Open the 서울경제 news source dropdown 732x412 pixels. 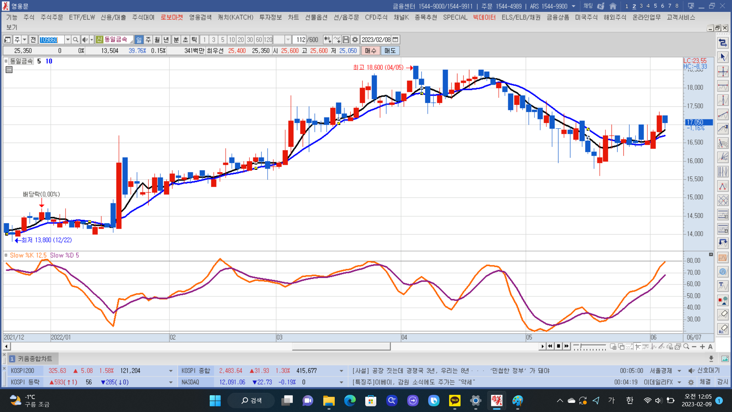(679, 371)
